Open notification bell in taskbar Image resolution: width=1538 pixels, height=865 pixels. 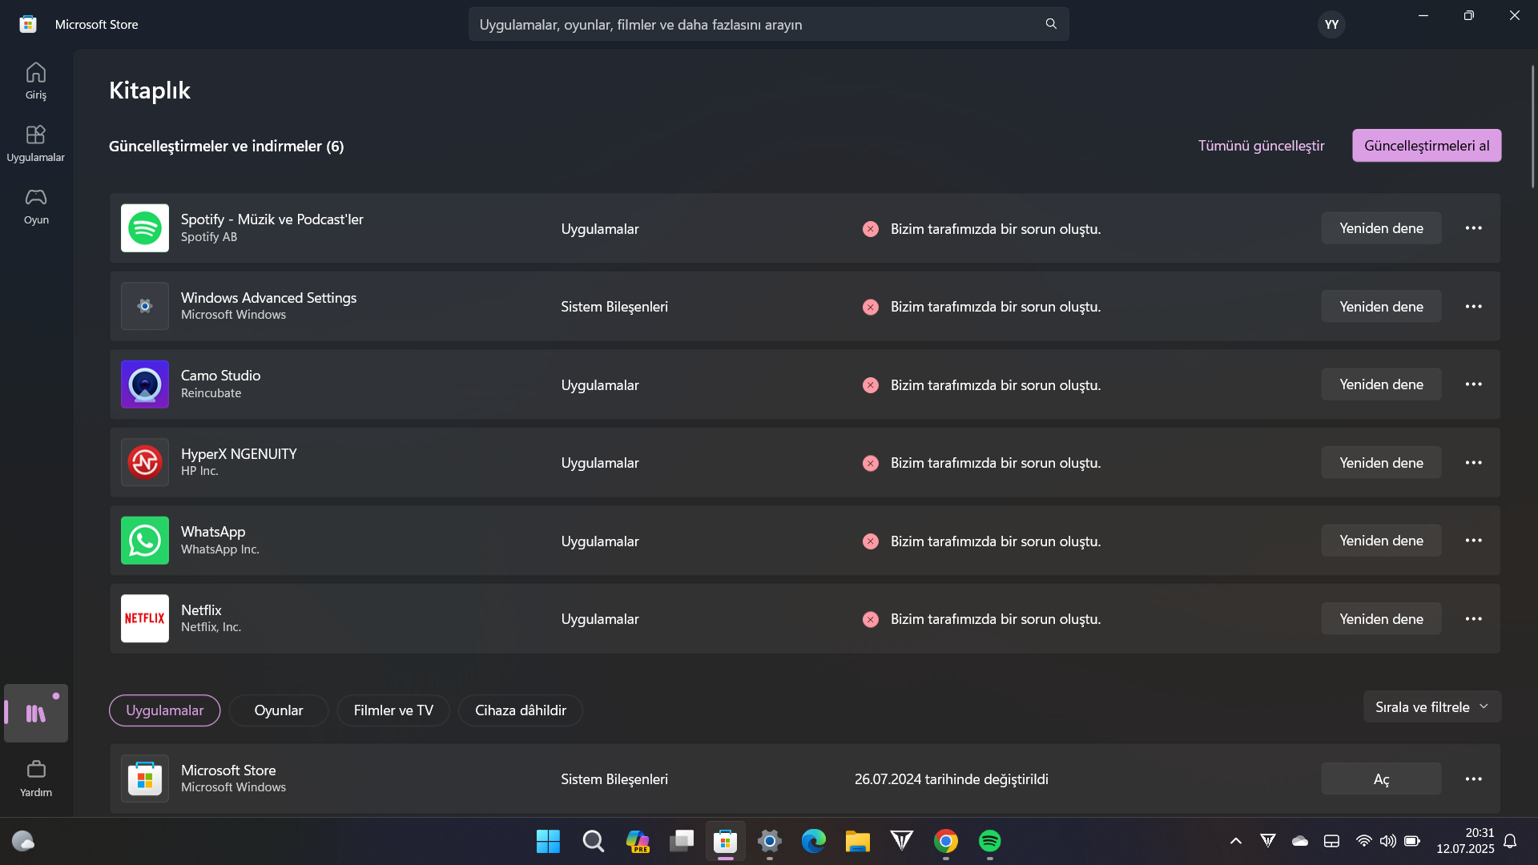click(x=1510, y=841)
